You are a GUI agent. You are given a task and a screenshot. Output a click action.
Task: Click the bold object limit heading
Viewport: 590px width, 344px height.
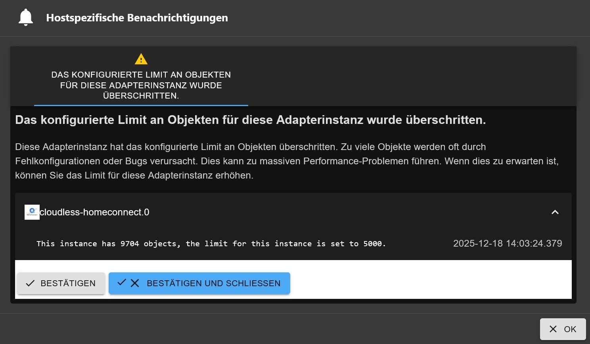250,120
